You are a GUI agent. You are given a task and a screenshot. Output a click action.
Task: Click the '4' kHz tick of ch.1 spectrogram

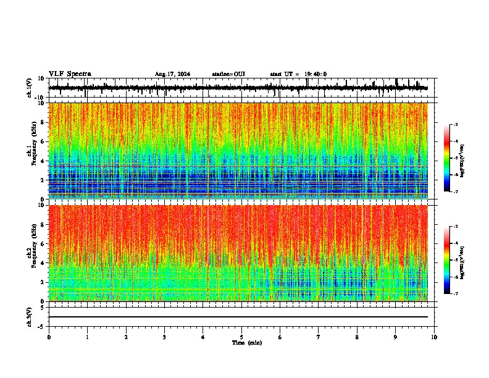43,161
